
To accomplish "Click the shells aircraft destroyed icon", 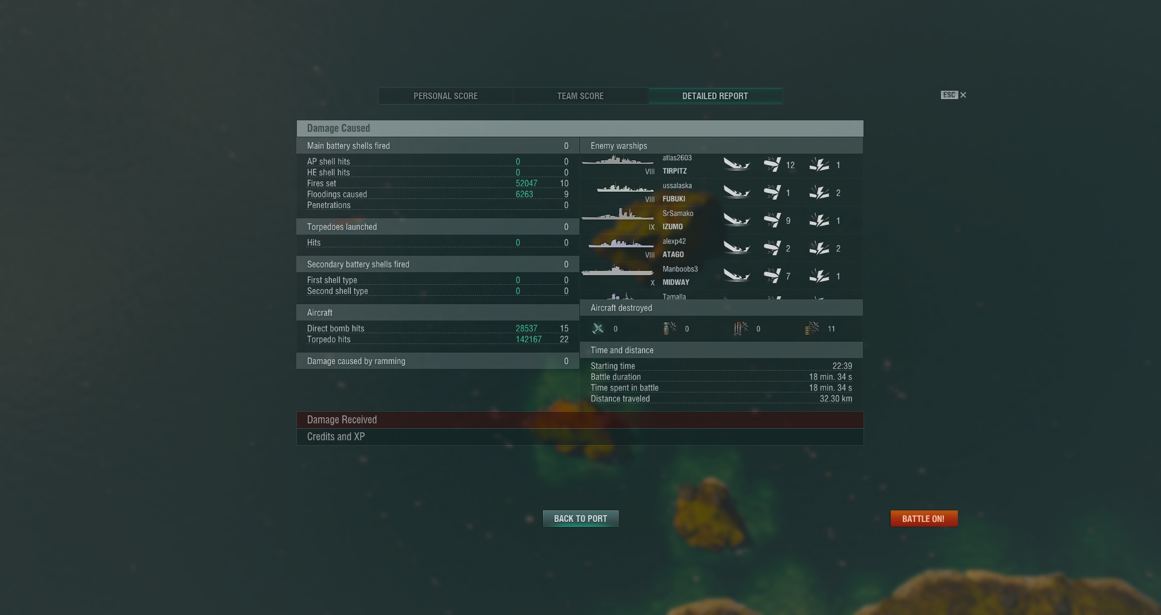I will [x=741, y=328].
